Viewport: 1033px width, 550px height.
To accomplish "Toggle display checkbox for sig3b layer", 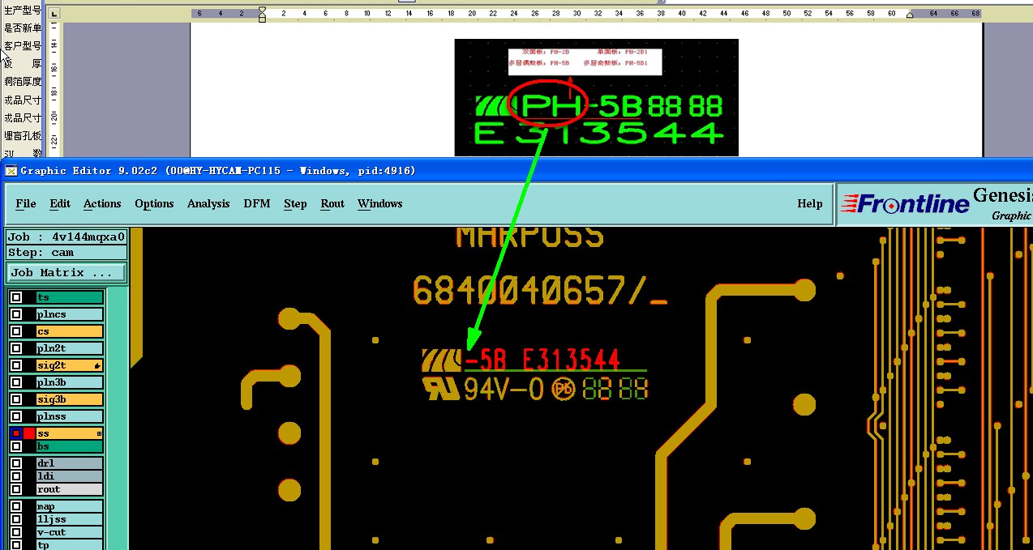I will click(x=16, y=399).
